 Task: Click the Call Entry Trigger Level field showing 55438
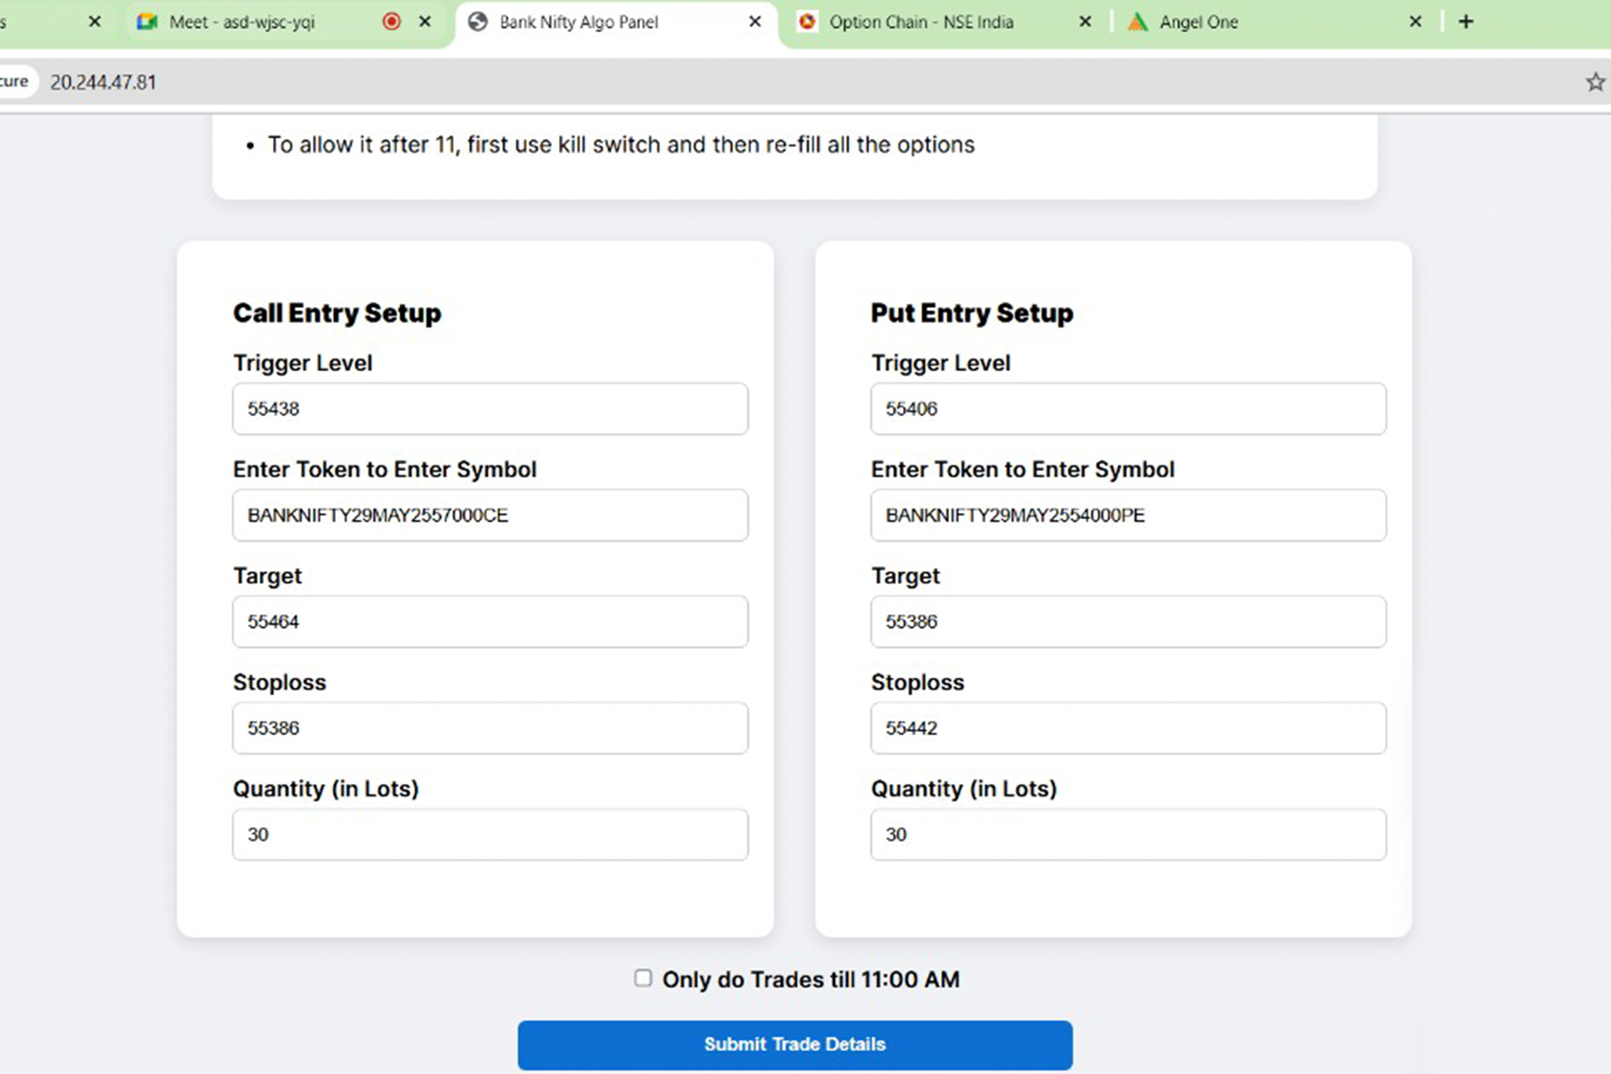tap(489, 409)
